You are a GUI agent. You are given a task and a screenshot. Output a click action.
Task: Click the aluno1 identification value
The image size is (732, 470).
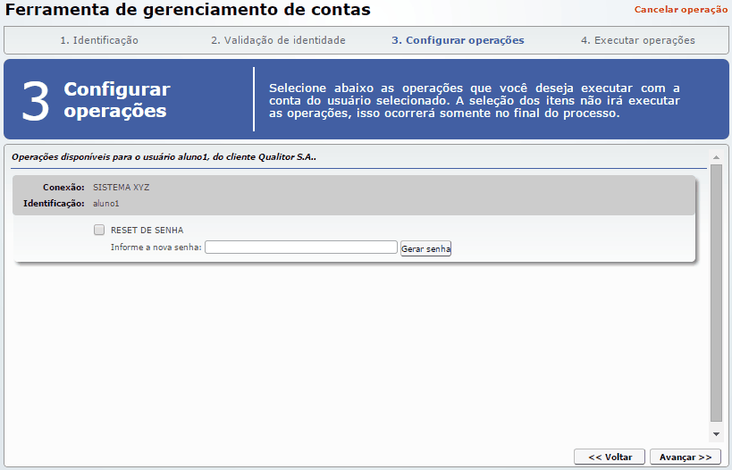tap(105, 204)
